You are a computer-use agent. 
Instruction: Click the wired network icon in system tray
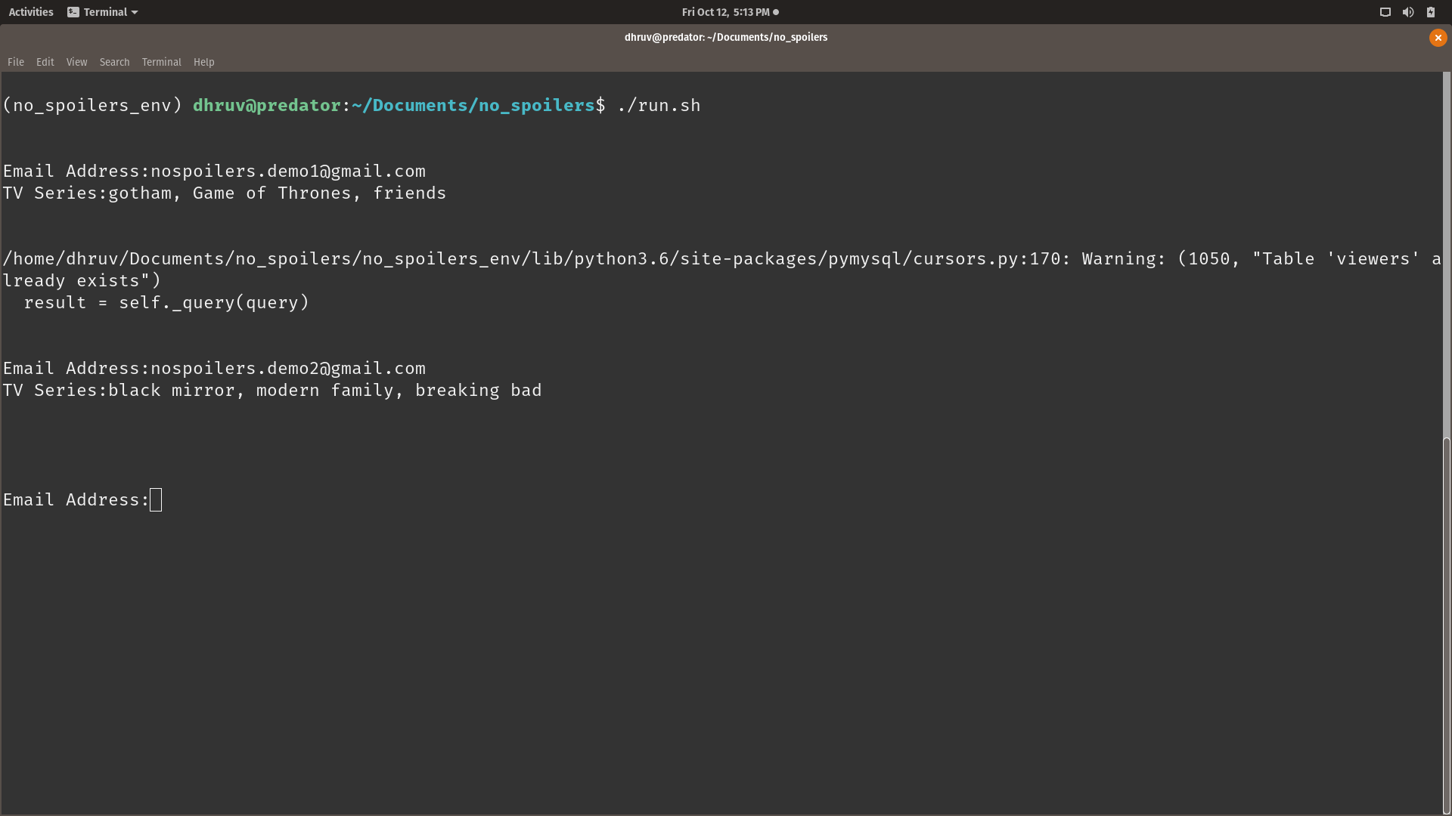click(x=1385, y=12)
